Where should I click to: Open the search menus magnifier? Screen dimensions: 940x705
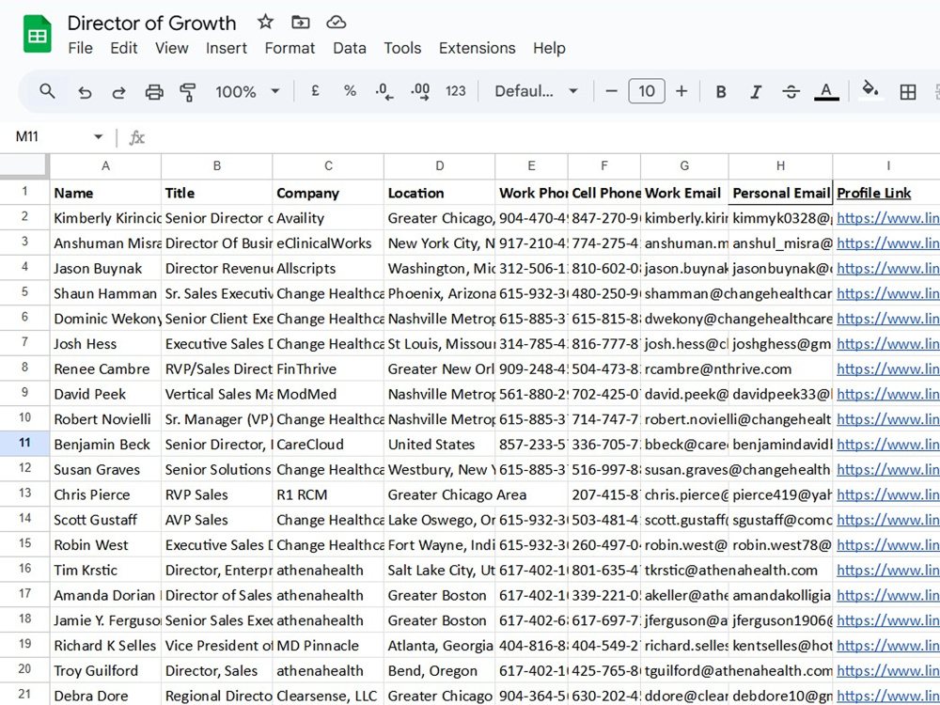coord(47,91)
